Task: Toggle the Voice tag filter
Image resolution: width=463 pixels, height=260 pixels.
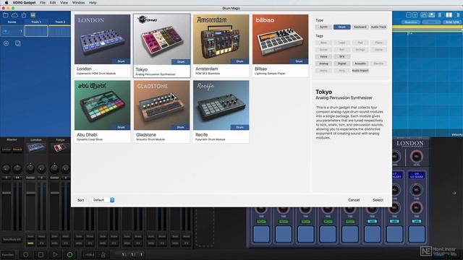Action: click(x=323, y=56)
